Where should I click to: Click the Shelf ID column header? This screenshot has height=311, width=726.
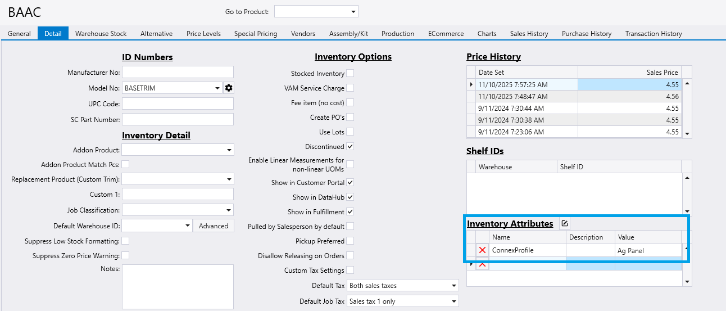[x=619, y=166]
